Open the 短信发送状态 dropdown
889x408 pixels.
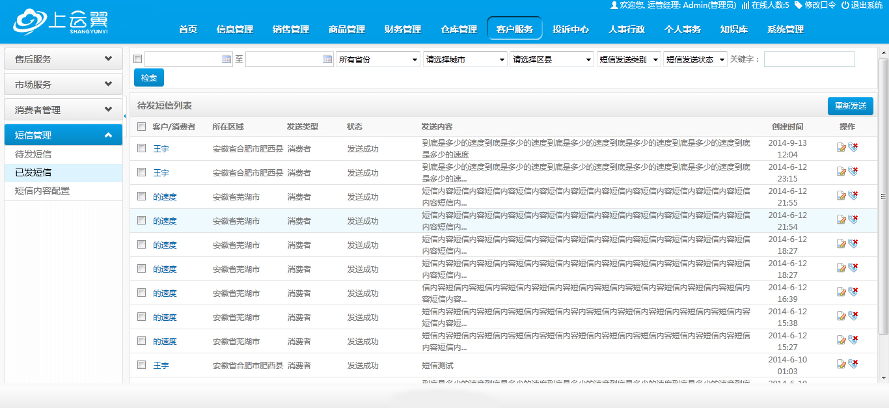point(696,59)
